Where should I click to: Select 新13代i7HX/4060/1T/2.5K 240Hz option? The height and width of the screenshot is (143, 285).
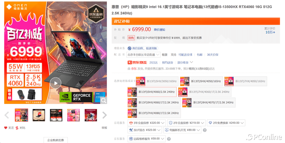click(204, 92)
